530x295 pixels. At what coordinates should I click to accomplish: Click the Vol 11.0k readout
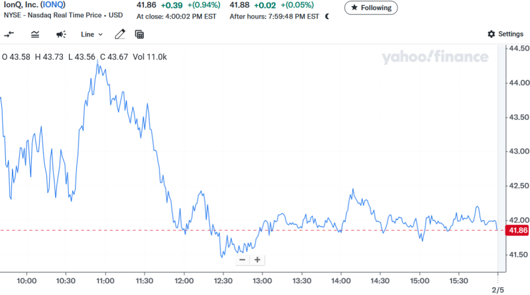coord(150,57)
